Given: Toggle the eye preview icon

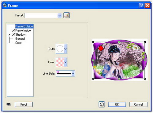Looking at the screenshot, I should click(x=9, y=104).
